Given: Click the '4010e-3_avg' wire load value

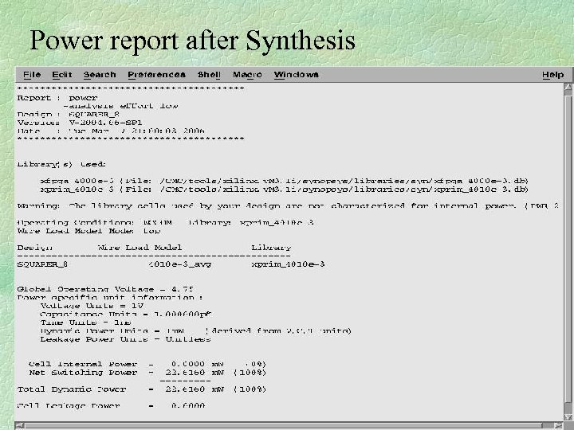Looking at the screenshot, I should click(x=179, y=264).
